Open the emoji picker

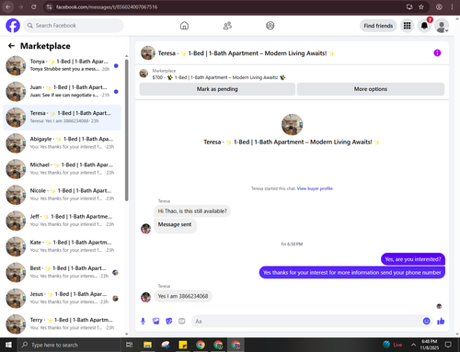coord(426,321)
